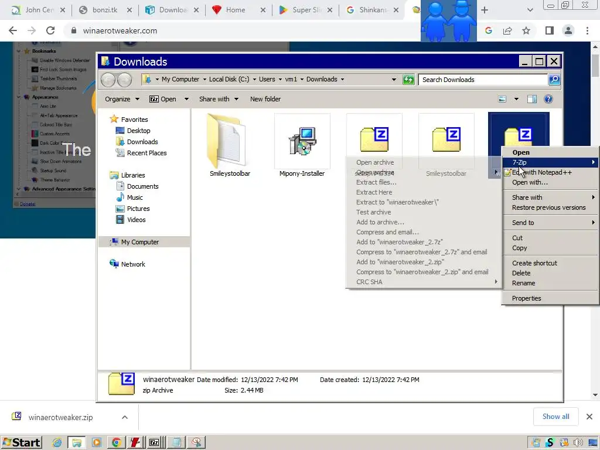Go back in Chrome browser
600x450 pixels.
[x=13, y=30]
